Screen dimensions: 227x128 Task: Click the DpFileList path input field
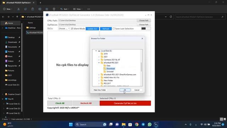(x=98, y=25)
